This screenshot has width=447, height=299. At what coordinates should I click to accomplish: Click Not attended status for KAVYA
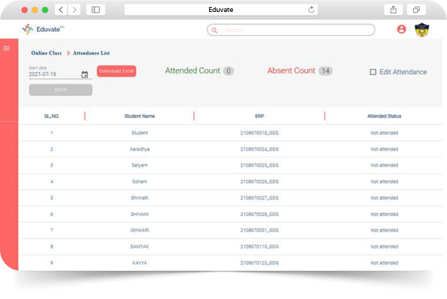tap(384, 263)
